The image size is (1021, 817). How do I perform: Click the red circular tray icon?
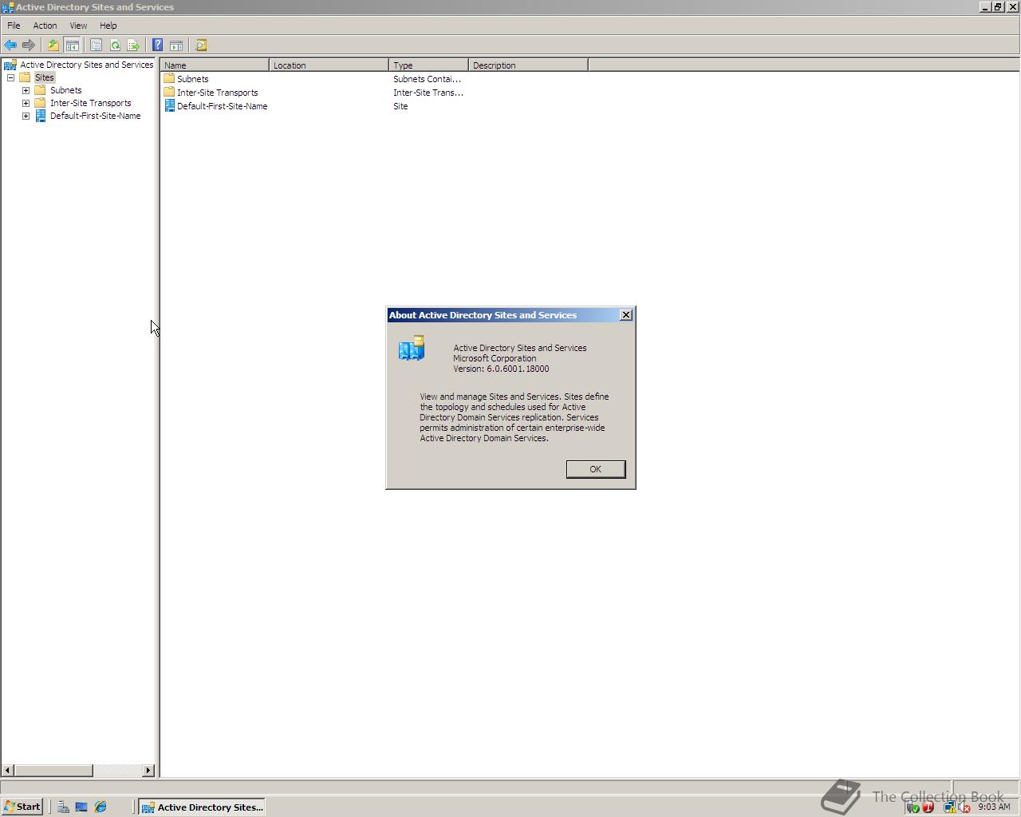[928, 807]
